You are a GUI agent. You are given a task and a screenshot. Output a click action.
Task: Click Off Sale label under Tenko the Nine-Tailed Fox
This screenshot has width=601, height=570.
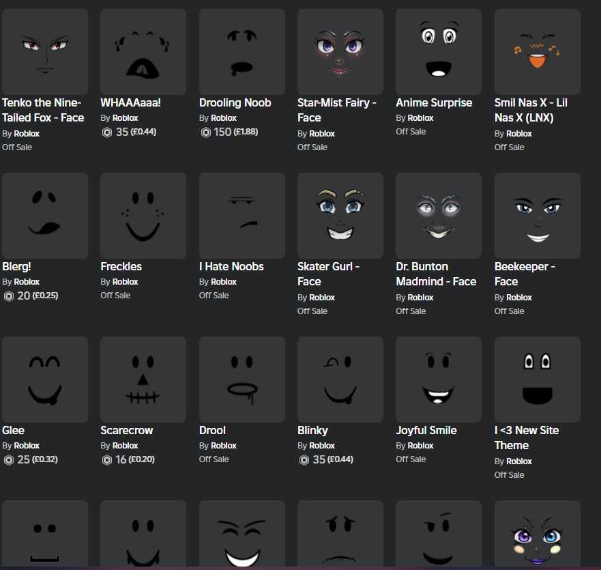(x=17, y=147)
